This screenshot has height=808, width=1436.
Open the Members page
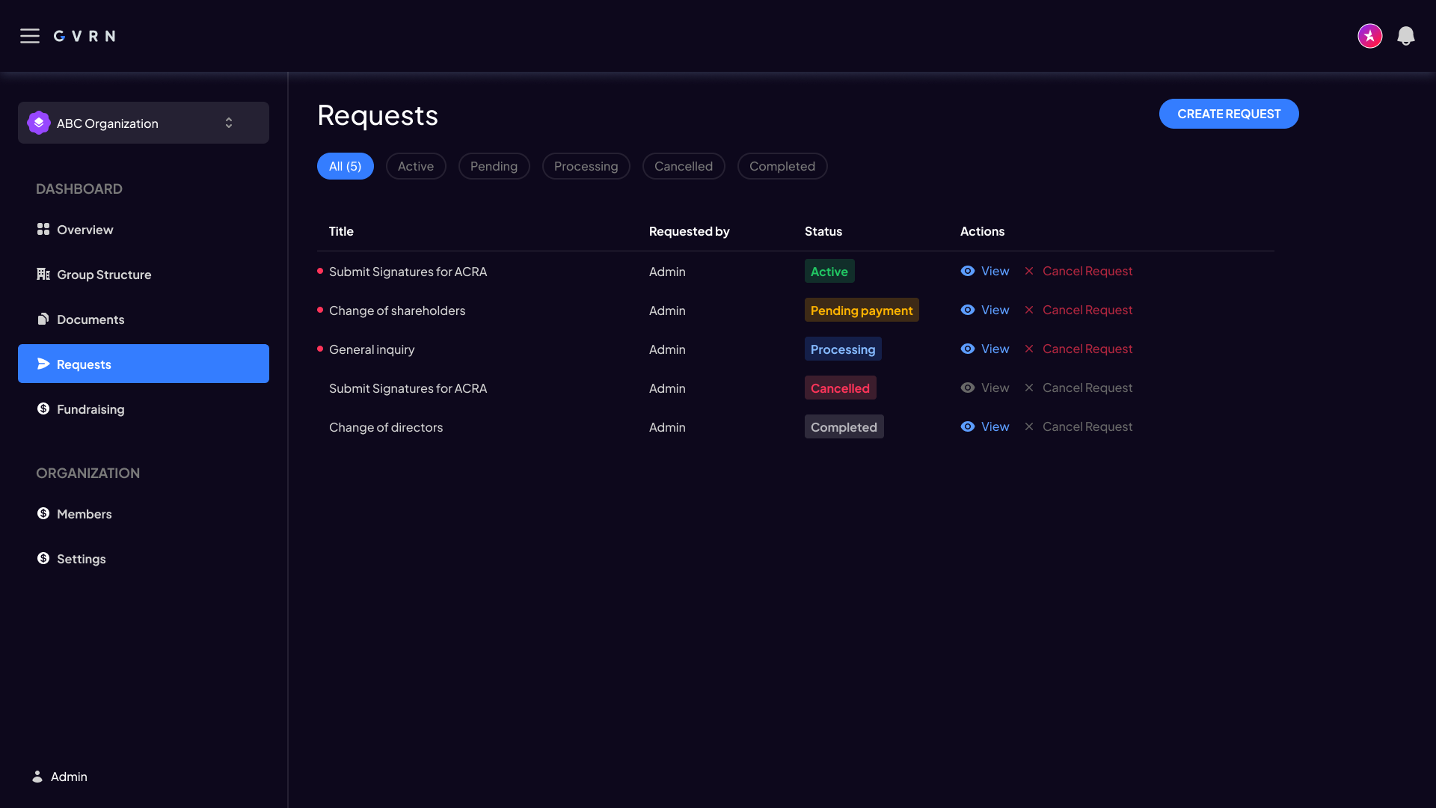pyautogui.click(x=144, y=513)
